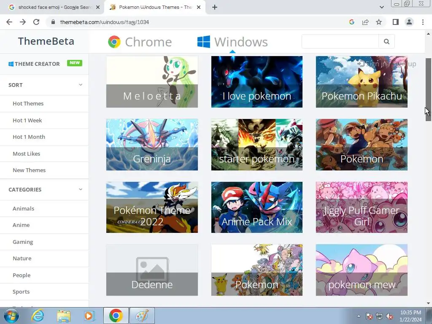Open the Animals category
The height and width of the screenshot is (324, 432).
pyautogui.click(x=24, y=208)
